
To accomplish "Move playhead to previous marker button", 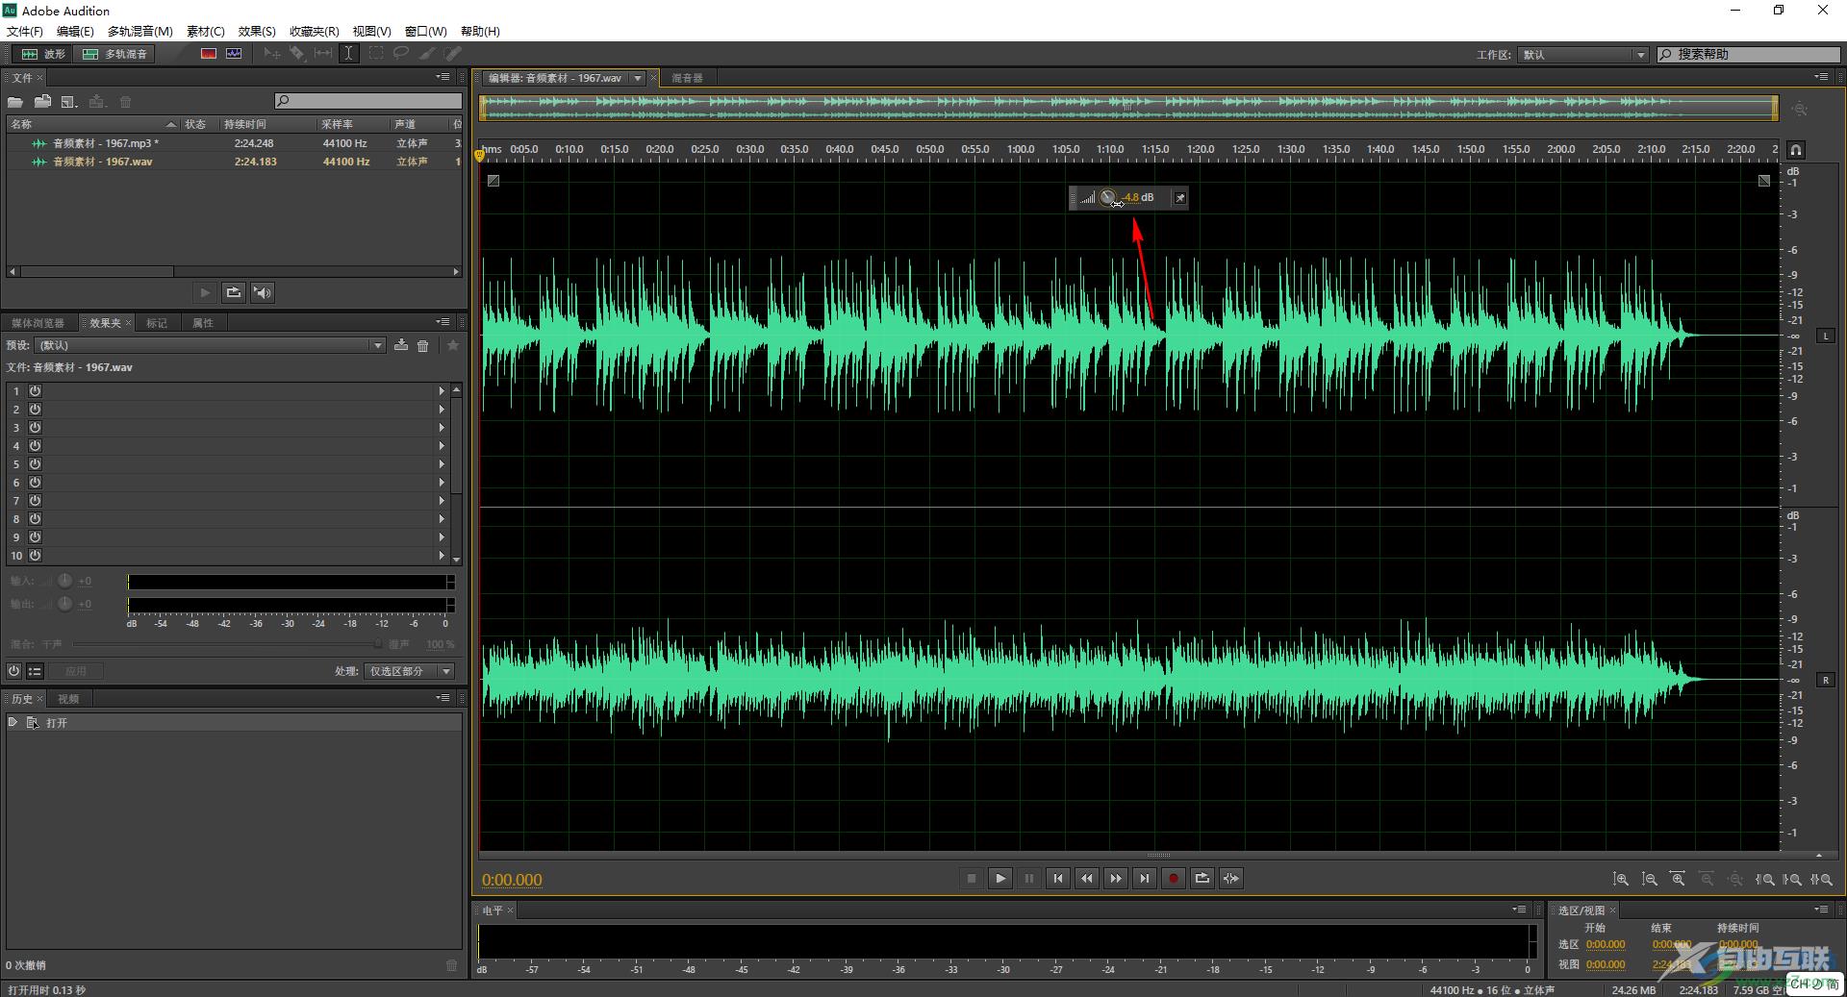I will pyautogui.click(x=1058, y=879).
